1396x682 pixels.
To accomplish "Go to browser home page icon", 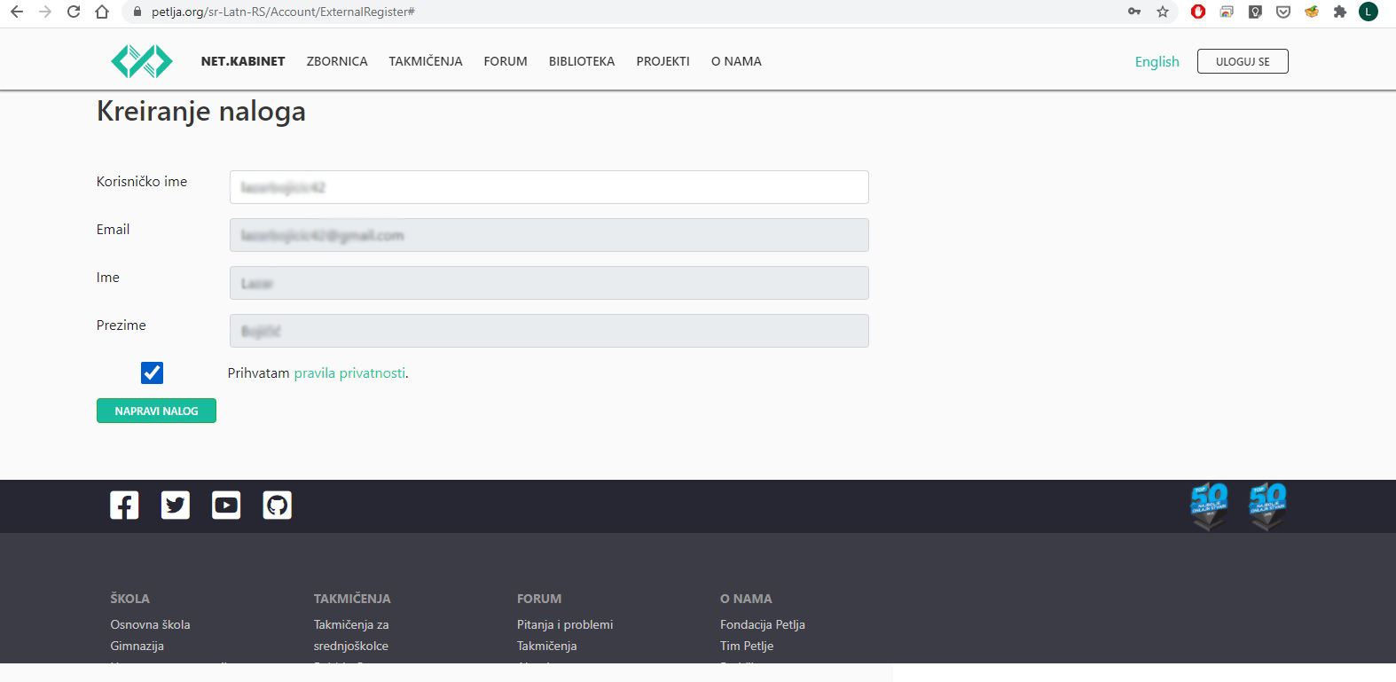I will 102,12.
